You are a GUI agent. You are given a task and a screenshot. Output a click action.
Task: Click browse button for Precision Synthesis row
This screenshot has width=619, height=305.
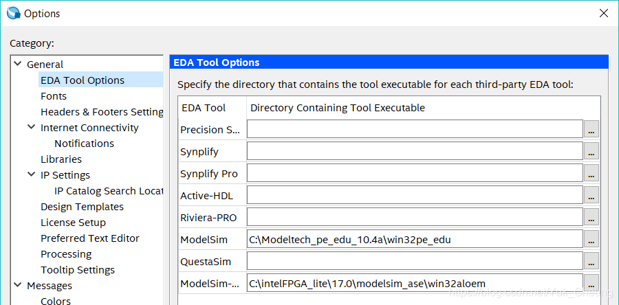[591, 129]
